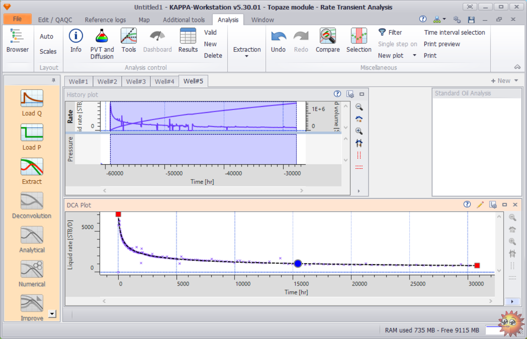Image resolution: width=527 pixels, height=339 pixels.
Task: Switch to the Map tab
Action: pos(144,20)
